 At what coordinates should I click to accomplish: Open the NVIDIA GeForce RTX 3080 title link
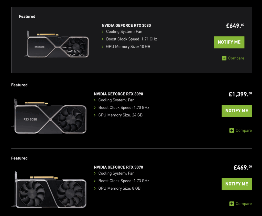126,26
